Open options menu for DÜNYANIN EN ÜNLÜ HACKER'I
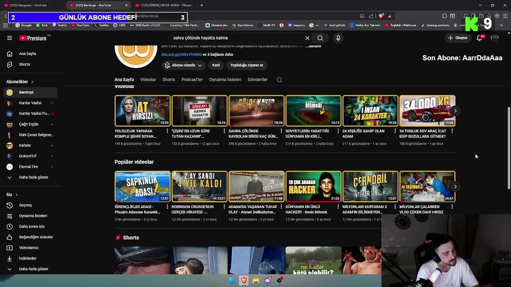This screenshot has width=511, height=287. (338, 206)
